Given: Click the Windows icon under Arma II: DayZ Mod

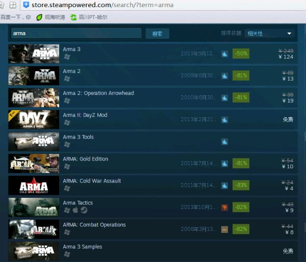Looking at the screenshot, I should tap(67, 122).
